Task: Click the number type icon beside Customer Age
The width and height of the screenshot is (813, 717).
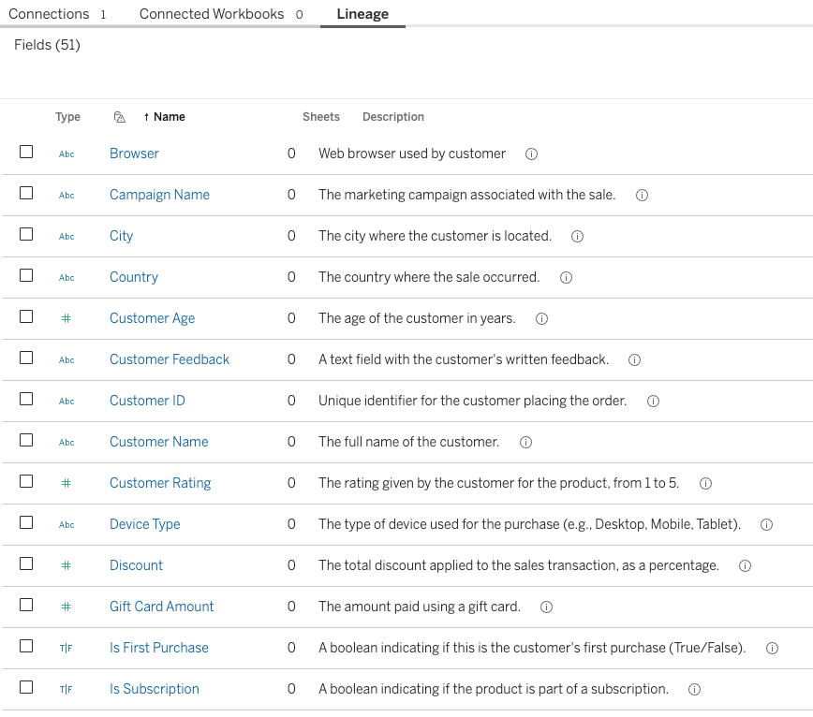Action: click(x=67, y=318)
